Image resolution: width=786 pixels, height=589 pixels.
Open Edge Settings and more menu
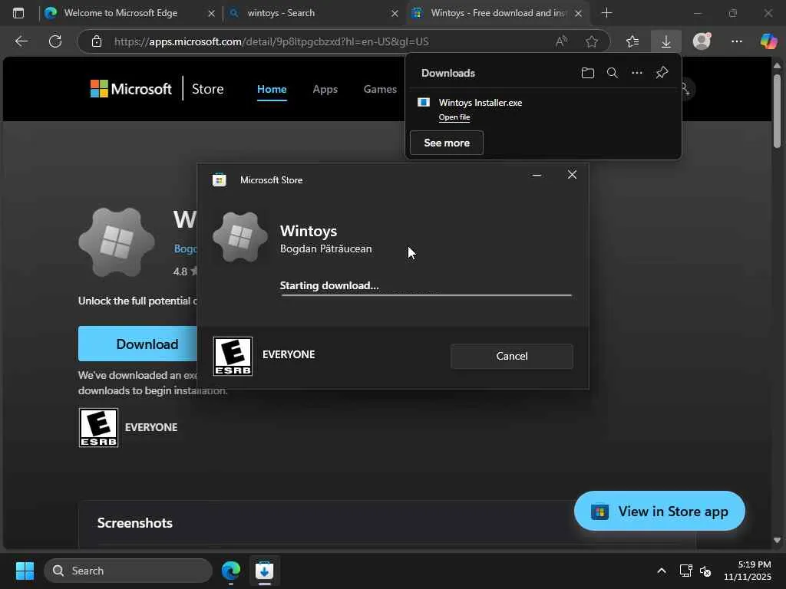(736, 41)
